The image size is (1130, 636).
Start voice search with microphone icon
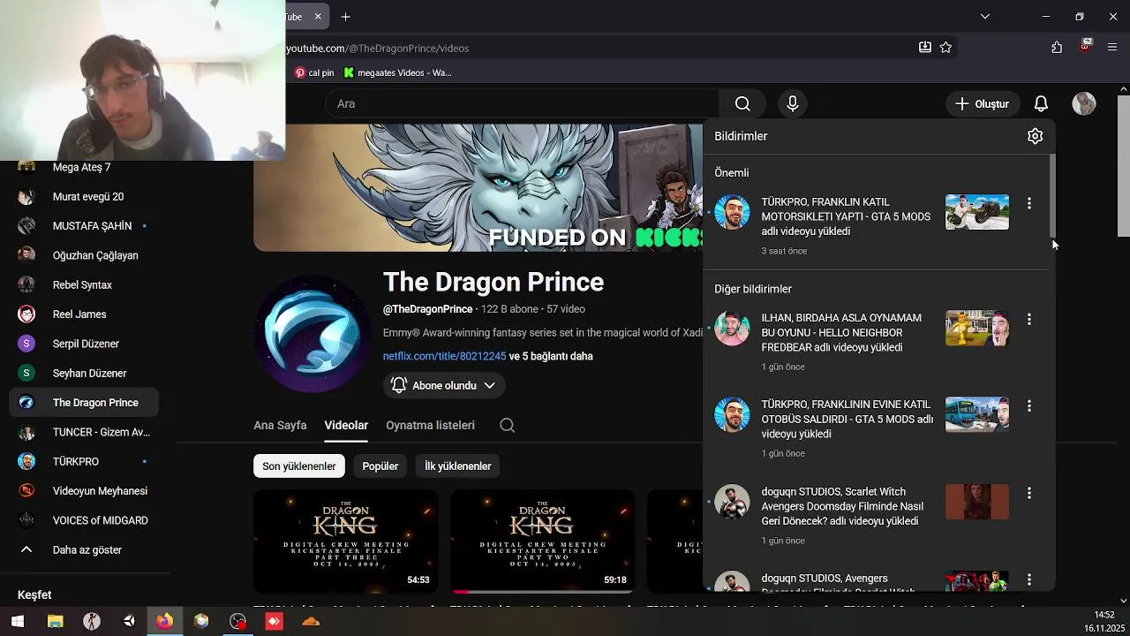click(792, 103)
